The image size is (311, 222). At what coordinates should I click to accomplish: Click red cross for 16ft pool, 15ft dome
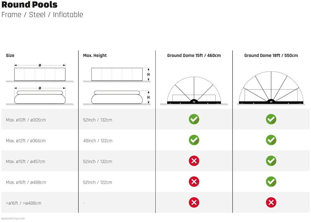pos(194,182)
